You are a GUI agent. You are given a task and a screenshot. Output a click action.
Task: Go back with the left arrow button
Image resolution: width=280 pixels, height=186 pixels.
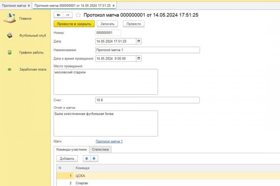click(x=58, y=15)
